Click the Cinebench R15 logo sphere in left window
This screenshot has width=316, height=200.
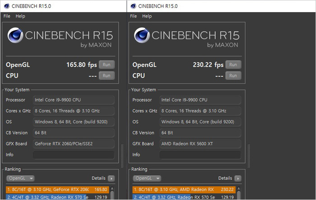click(15, 35)
